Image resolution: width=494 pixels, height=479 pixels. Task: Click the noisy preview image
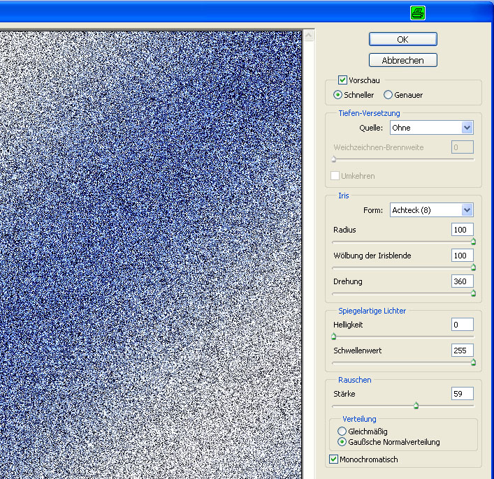pyautogui.click(x=151, y=254)
